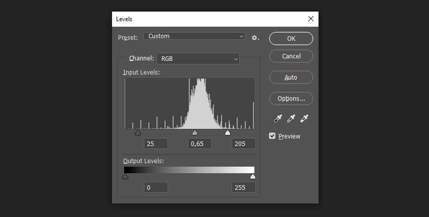Click Cancel to discard the levels
This screenshot has width=429, height=217.
[291, 56]
